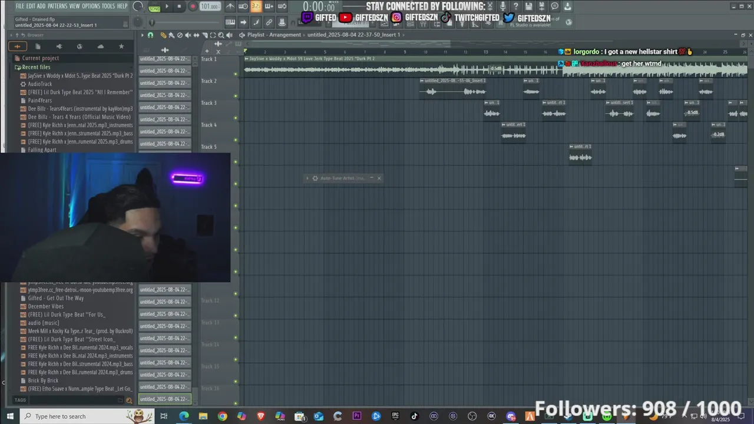Mute Track 1 with its green dot
This screenshot has height=424, width=754.
(236, 74)
